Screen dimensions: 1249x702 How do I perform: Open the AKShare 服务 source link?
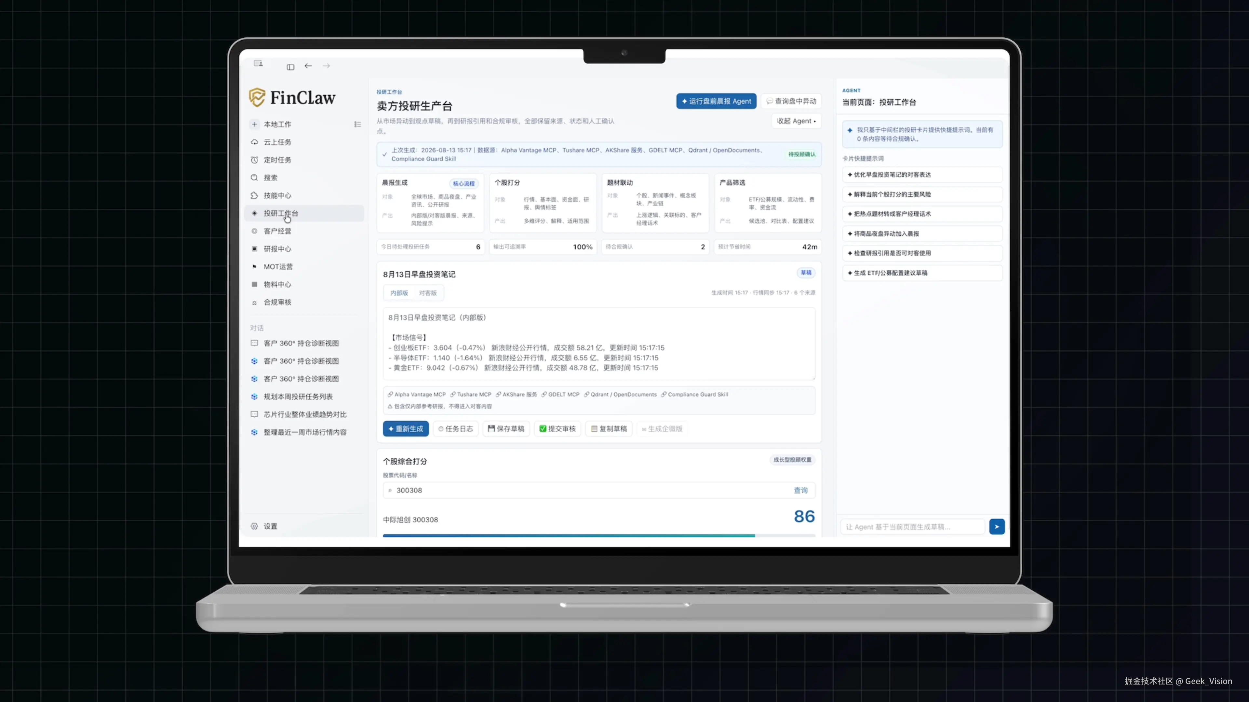pos(517,394)
